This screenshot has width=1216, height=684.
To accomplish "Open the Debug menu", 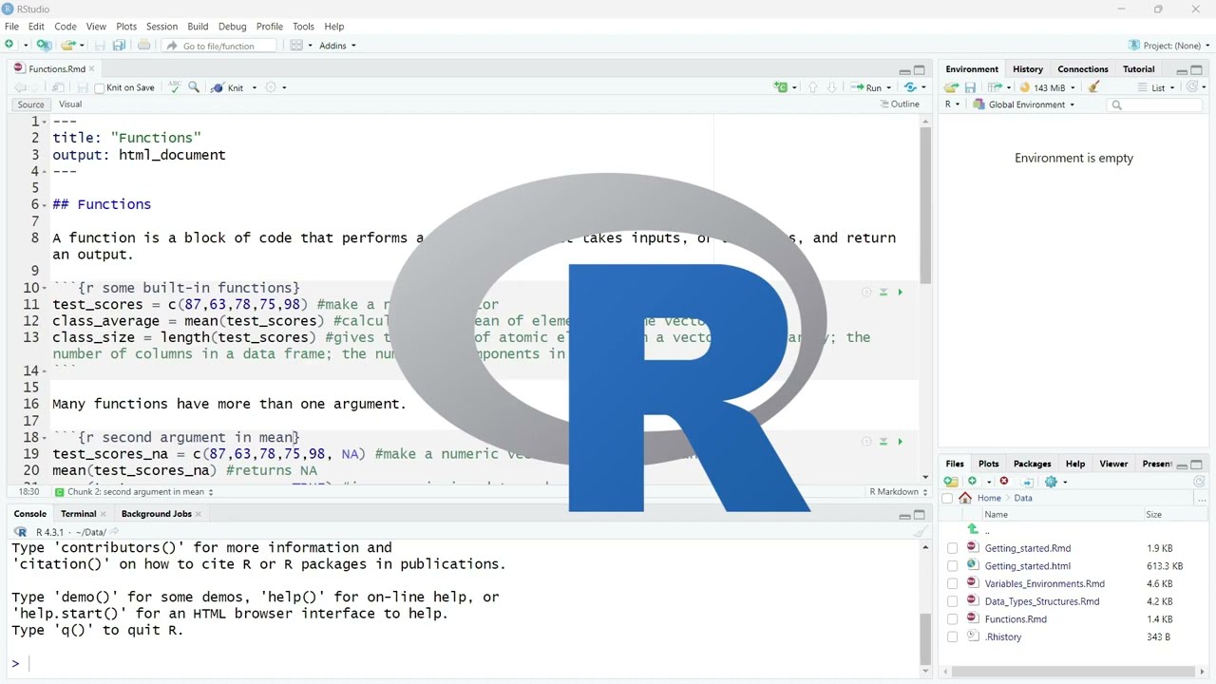I will point(232,27).
